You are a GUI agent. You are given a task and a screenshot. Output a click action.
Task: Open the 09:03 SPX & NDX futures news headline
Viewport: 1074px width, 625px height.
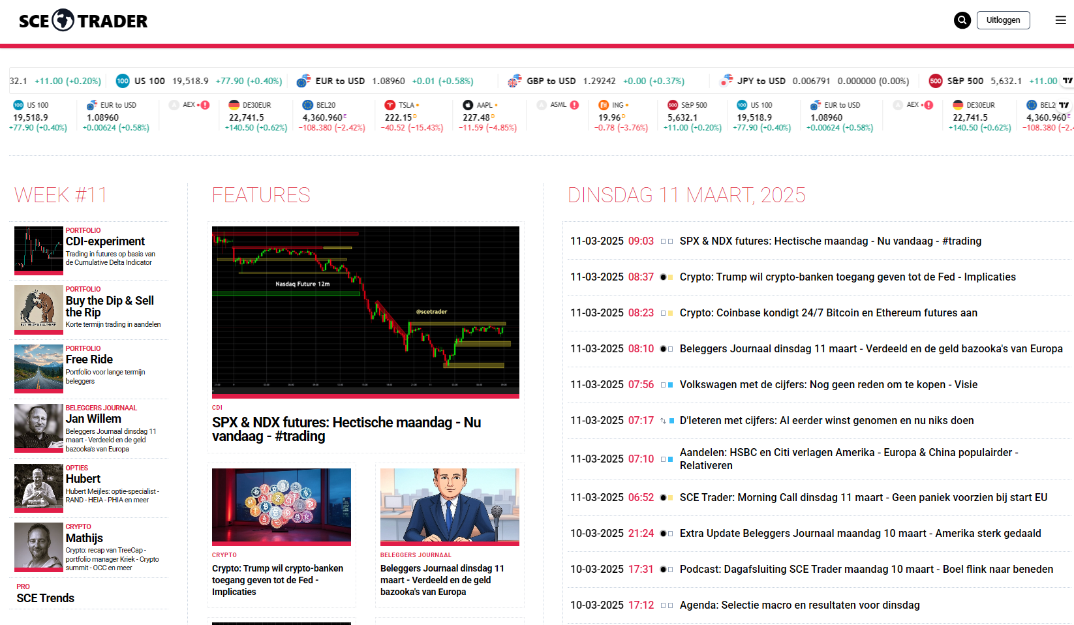pos(831,241)
